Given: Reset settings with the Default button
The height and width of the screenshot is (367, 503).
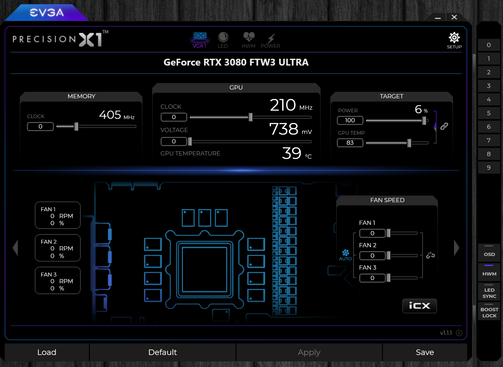Looking at the screenshot, I should (162, 352).
